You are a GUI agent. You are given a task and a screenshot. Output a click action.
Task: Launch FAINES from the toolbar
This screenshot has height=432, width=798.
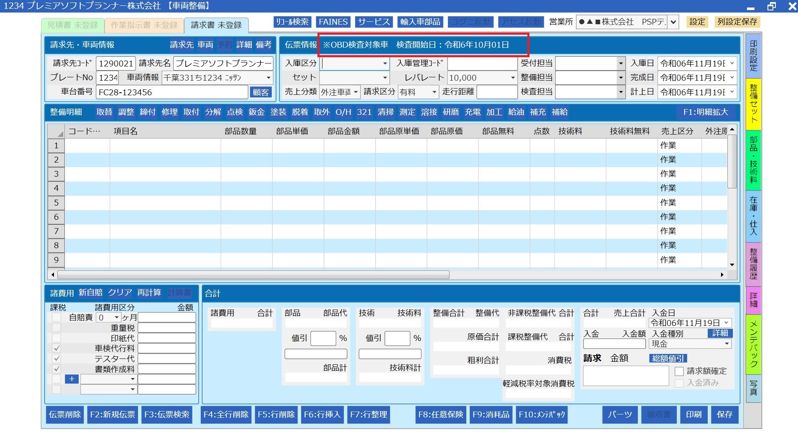click(x=333, y=22)
